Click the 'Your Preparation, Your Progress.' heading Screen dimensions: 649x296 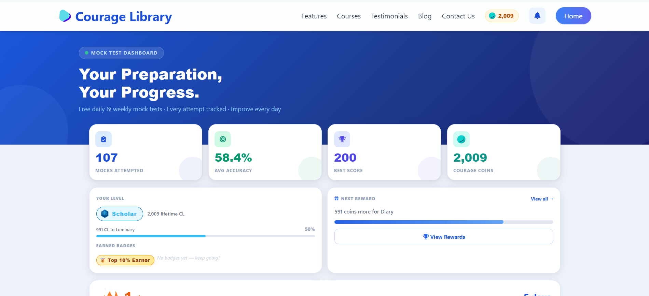tap(151, 83)
